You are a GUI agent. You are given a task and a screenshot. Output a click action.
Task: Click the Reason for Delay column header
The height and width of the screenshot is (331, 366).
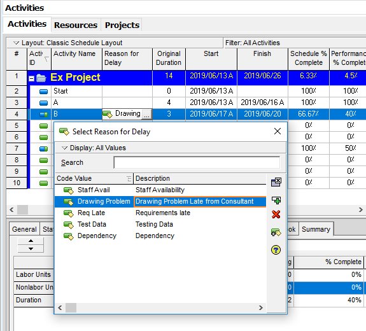(x=127, y=59)
